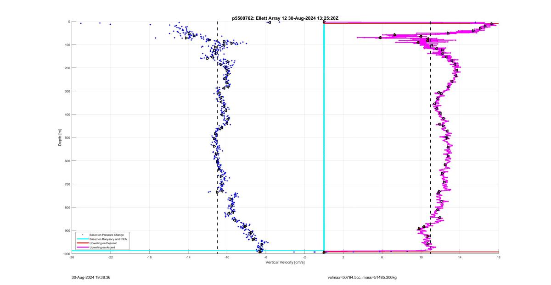Click the dashed vertical line near 11 cm/s

point(431,137)
